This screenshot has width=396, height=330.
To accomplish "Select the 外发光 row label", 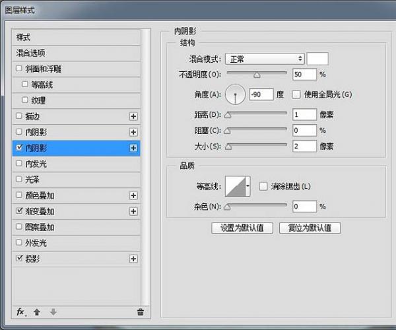I will pos(36,243).
